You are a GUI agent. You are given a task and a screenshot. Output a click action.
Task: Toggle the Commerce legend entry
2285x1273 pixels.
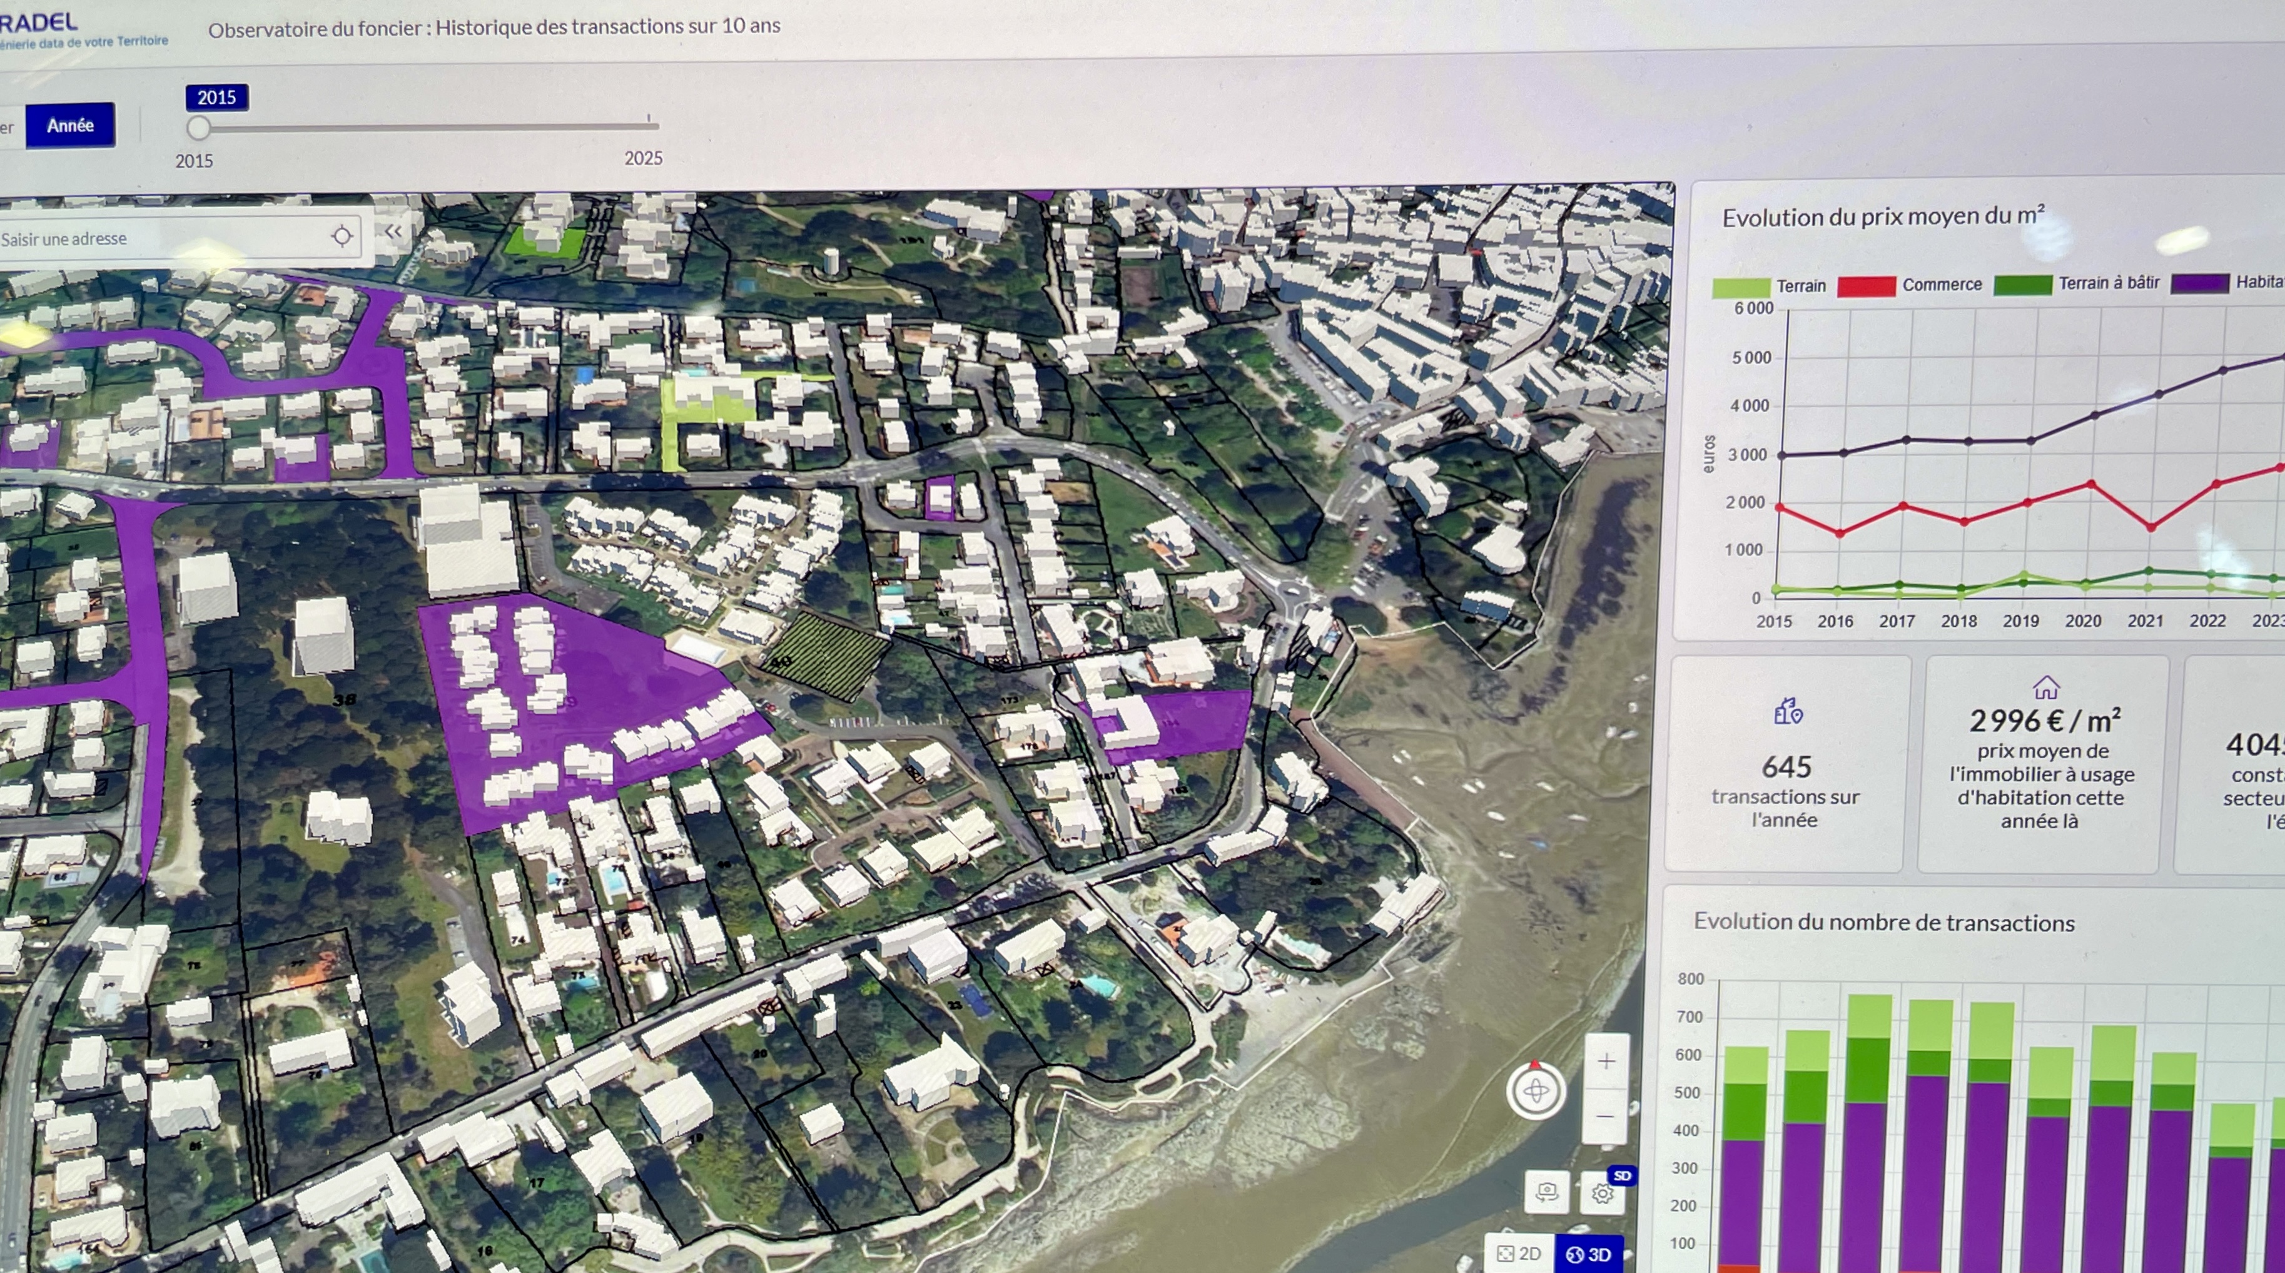(x=1909, y=286)
